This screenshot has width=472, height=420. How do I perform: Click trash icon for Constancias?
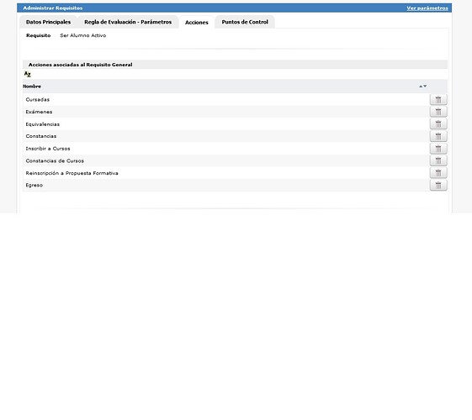point(438,136)
